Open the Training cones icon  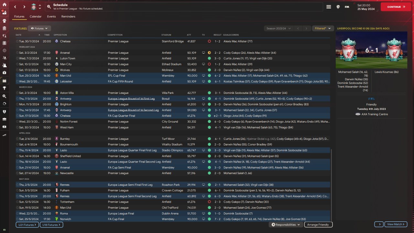[x=5, y=65]
